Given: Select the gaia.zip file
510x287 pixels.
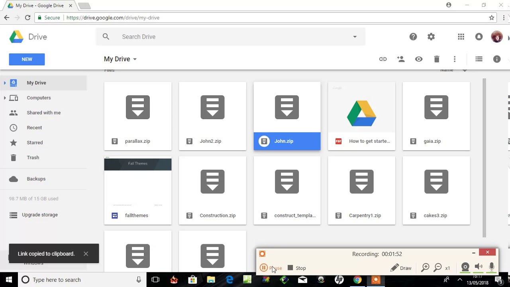Looking at the screenshot, I should click(x=436, y=116).
